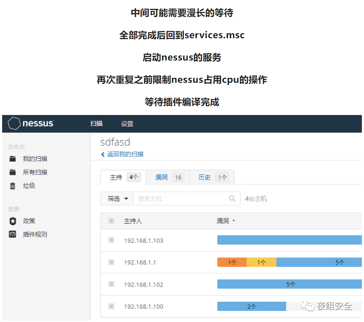Open the 筛选 filter dropdown

116,199
